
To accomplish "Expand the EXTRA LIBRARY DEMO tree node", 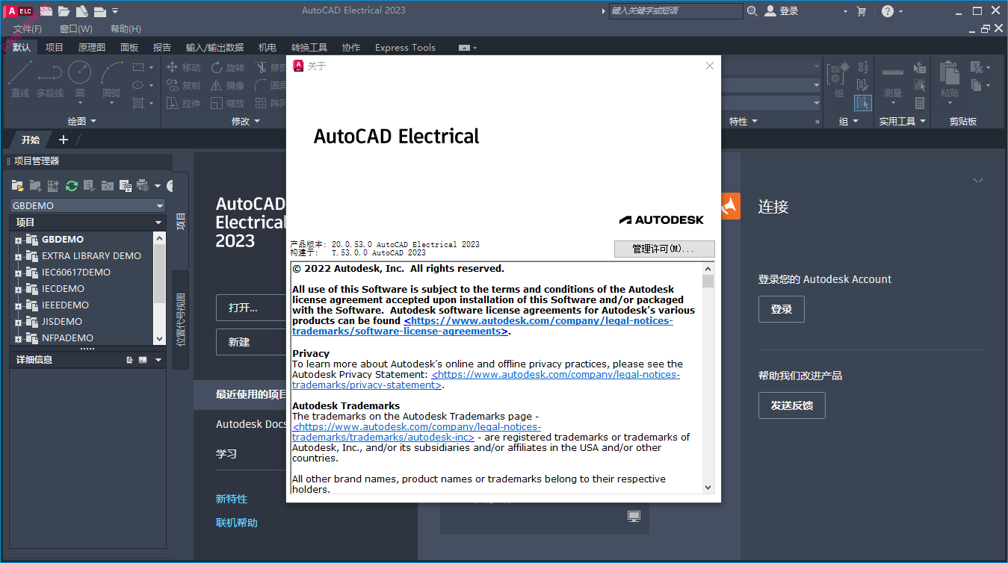I will pyautogui.click(x=18, y=256).
